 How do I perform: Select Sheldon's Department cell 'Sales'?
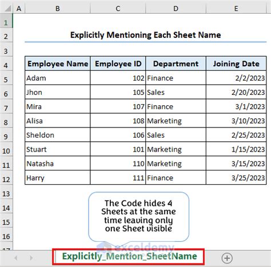(x=176, y=135)
